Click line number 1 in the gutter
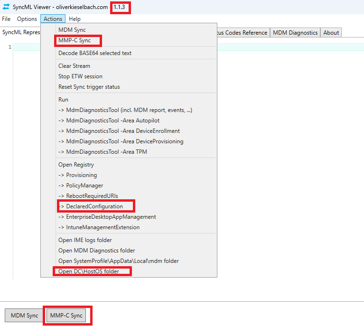The height and width of the screenshot is (326, 364). tap(10, 47)
